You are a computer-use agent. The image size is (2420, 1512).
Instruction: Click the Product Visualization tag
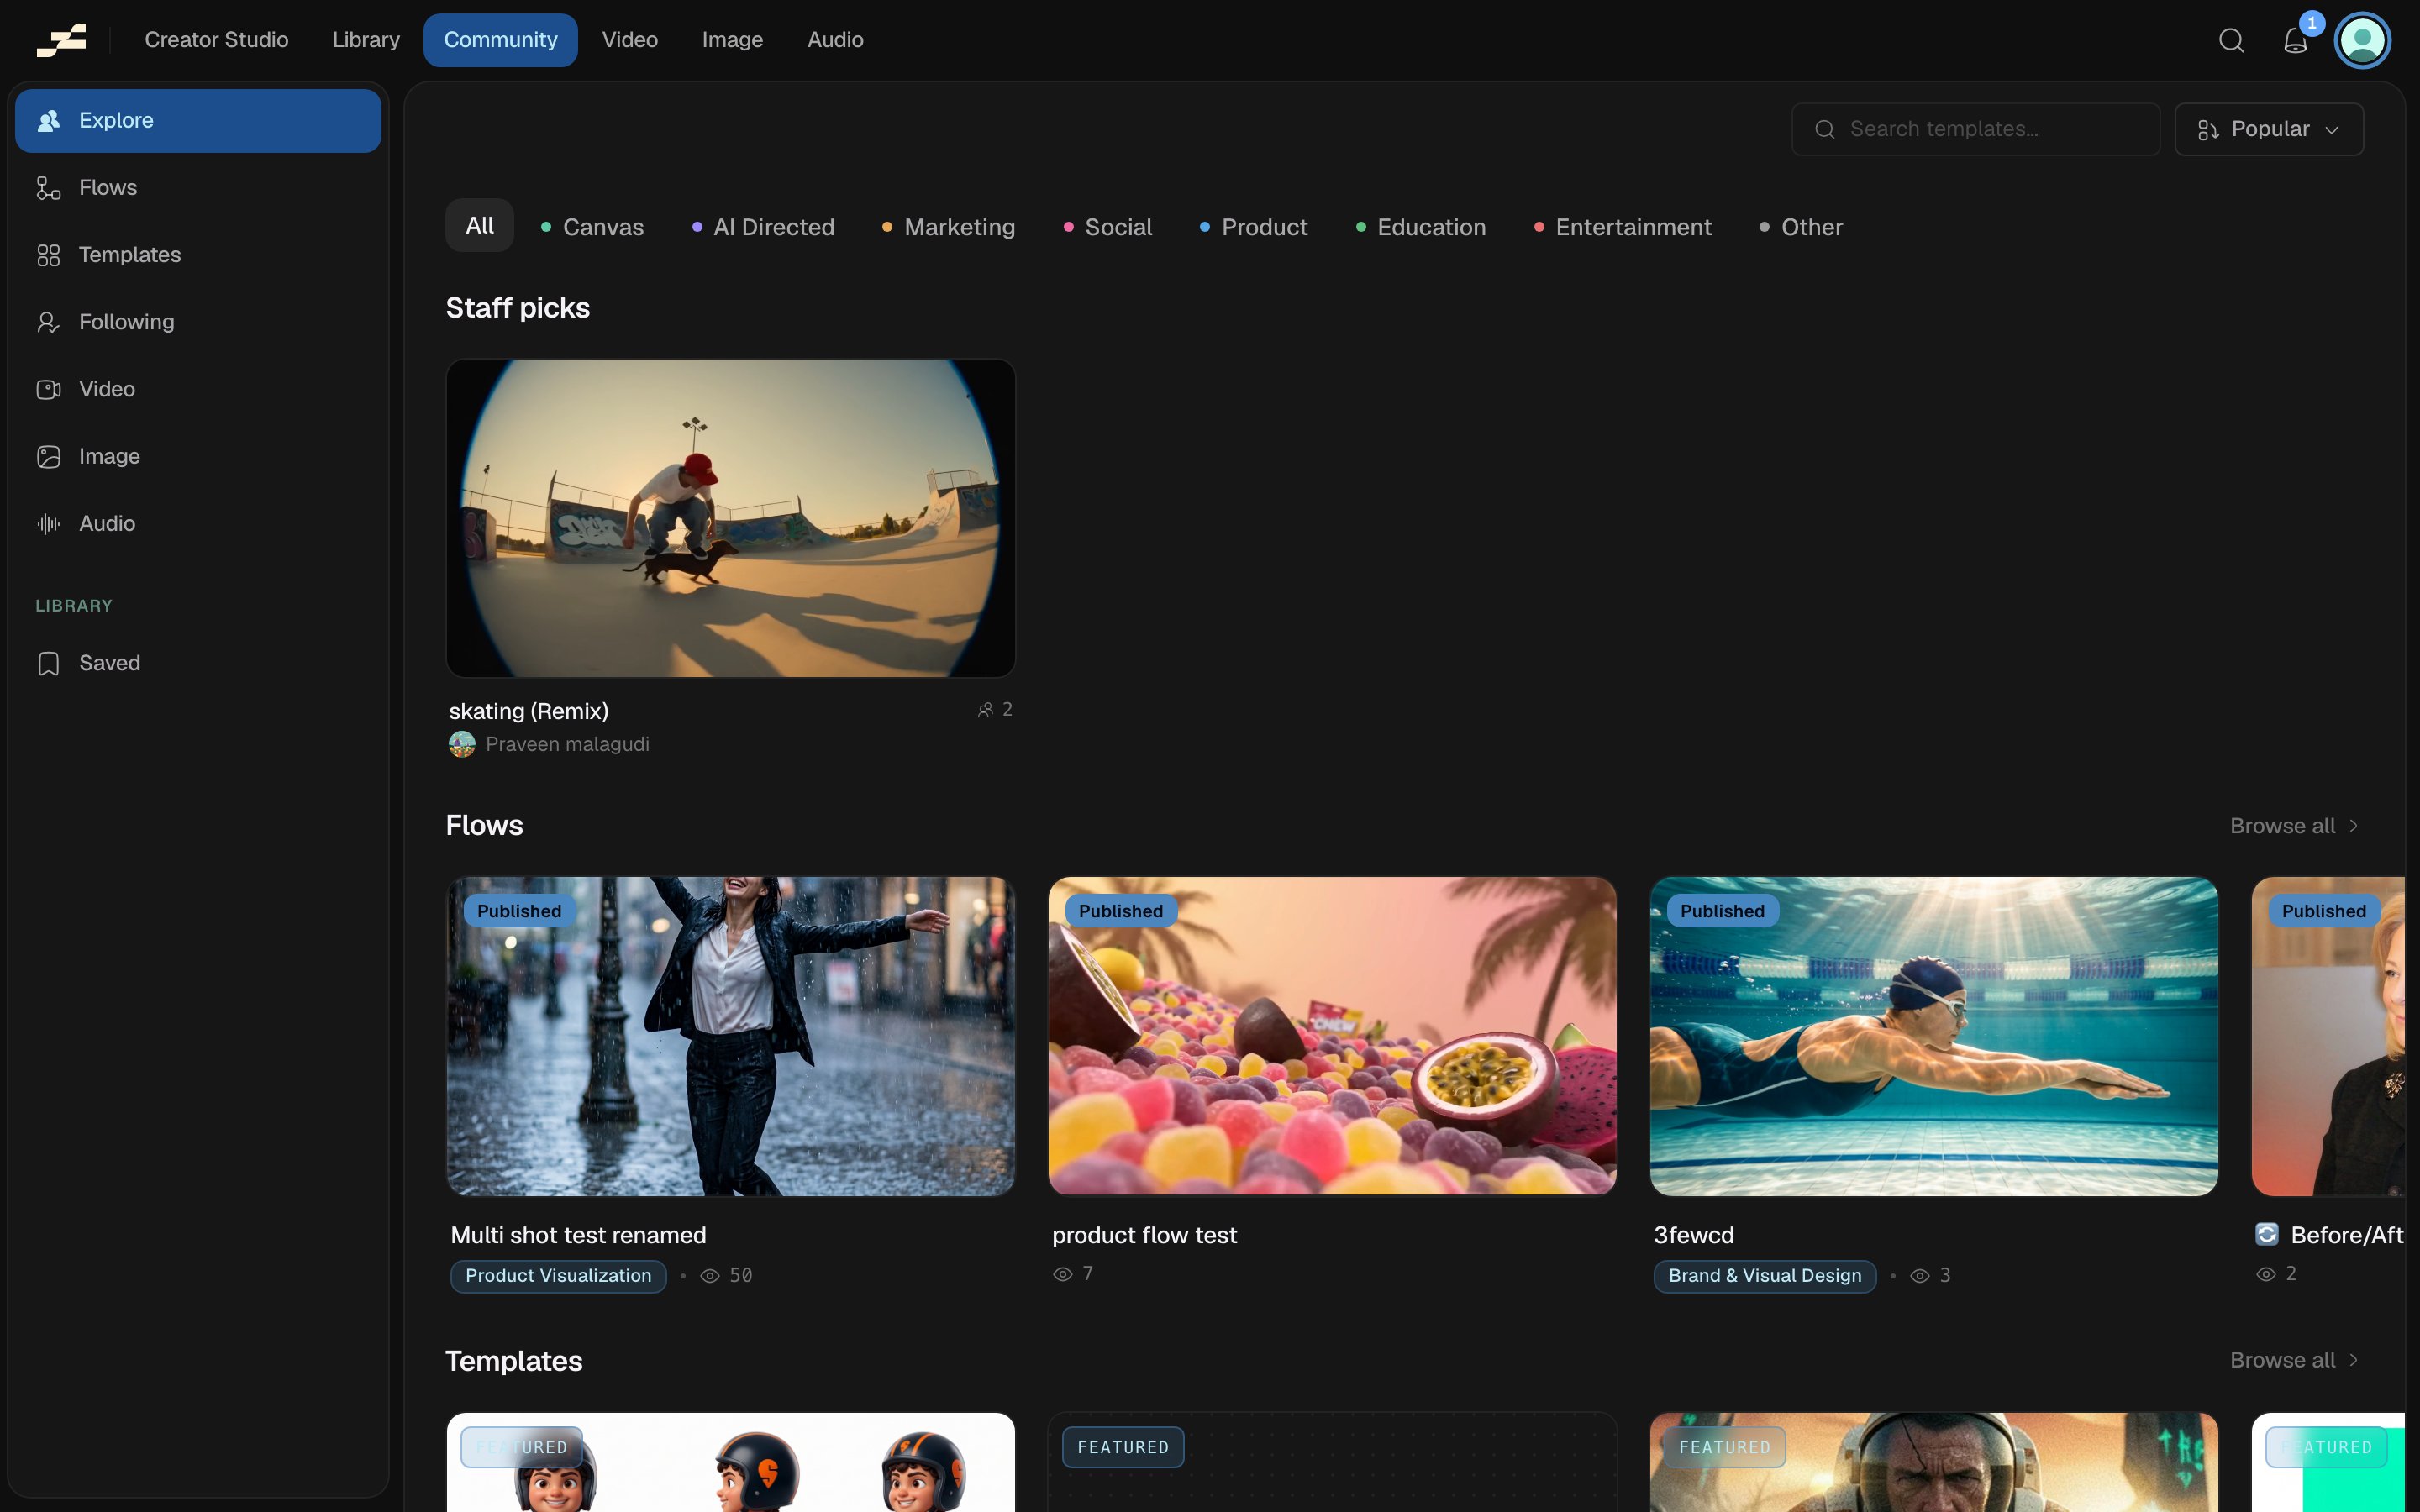(x=558, y=1276)
